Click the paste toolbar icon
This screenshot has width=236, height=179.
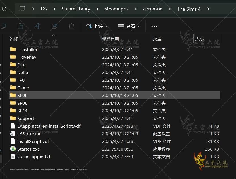tap(20, 26)
